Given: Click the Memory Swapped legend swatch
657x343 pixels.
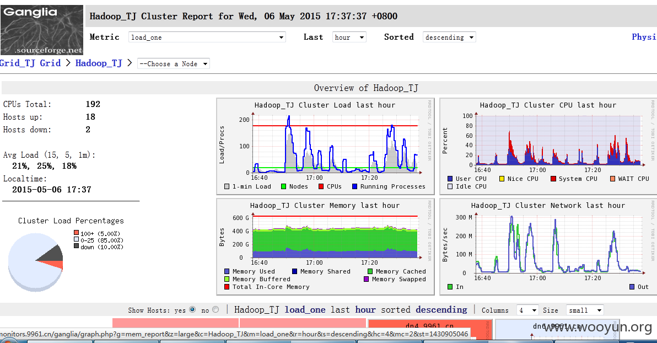Looking at the screenshot, I should [366, 279].
